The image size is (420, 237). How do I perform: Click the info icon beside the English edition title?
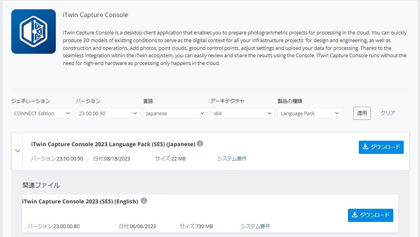144,201
